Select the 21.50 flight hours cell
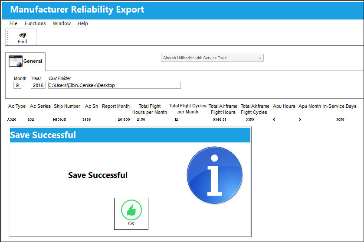364x242 pixels. (141, 119)
